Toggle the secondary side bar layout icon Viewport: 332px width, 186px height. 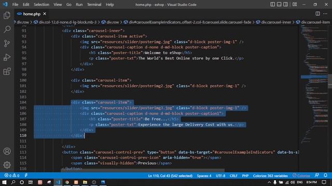[286, 4]
